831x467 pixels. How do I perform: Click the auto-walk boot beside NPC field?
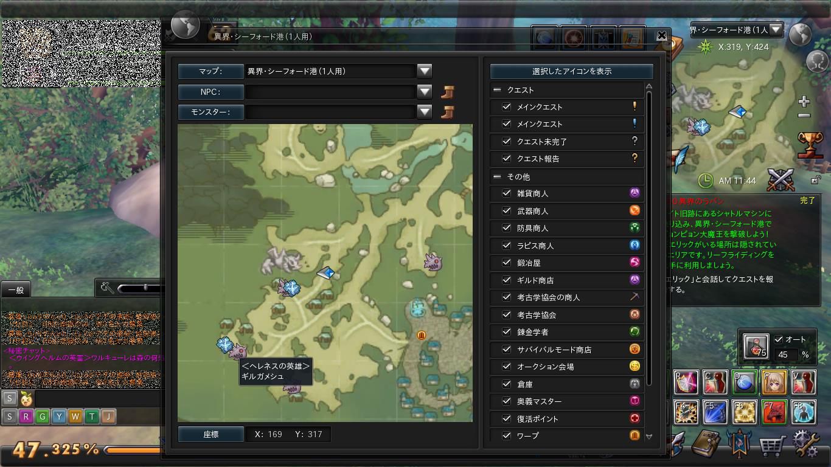click(x=447, y=92)
